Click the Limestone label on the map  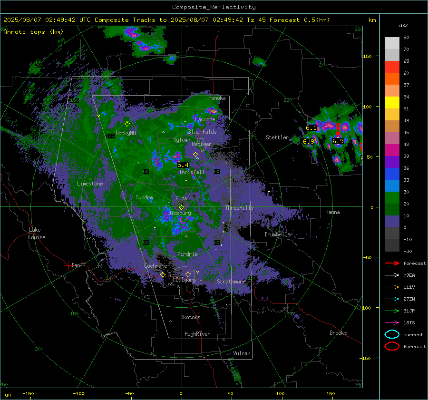pyautogui.click(x=90, y=184)
